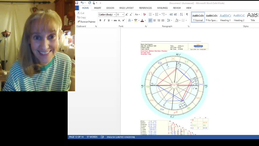The image size is (259, 146).
Task: Apply Bullets list
Action: tap(150, 15)
